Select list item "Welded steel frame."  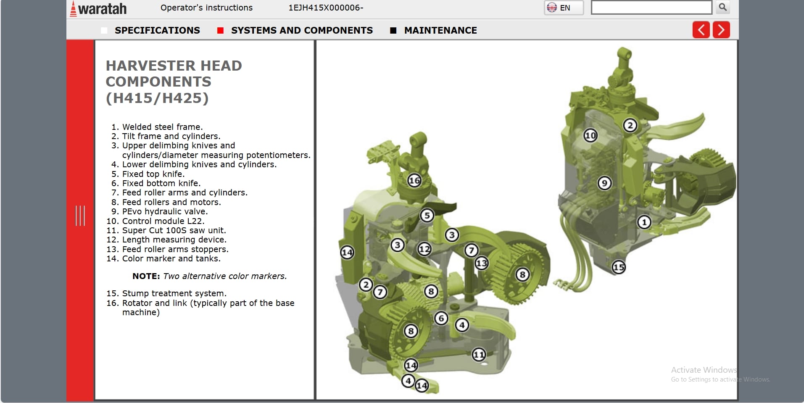(162, 127)
